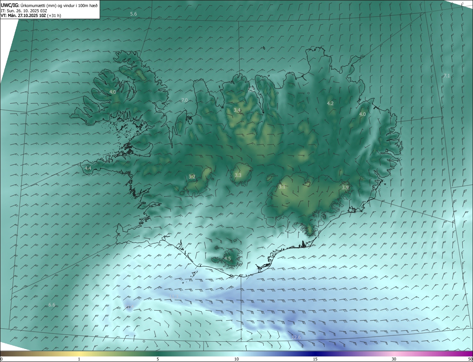The width and height of the screenshot is (473, 362).
Task: Select the 3.1 value on the large glacier
Action: coord(282,187)
